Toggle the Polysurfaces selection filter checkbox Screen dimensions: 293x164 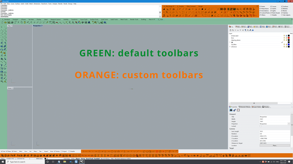click(260, 9)
